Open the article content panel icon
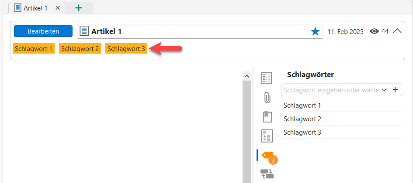The width and height of the screenshot is (413, 183). [267, 78]
